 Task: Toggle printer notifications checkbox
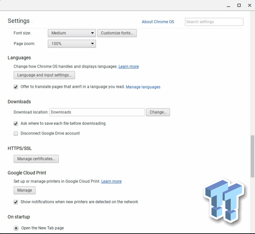pos(16,202)
